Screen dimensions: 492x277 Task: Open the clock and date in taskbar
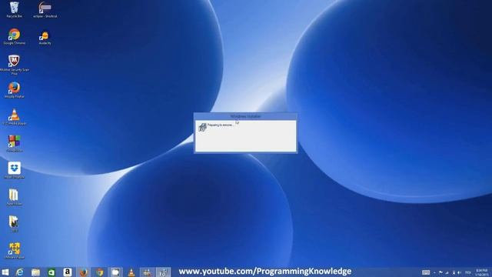482,272
